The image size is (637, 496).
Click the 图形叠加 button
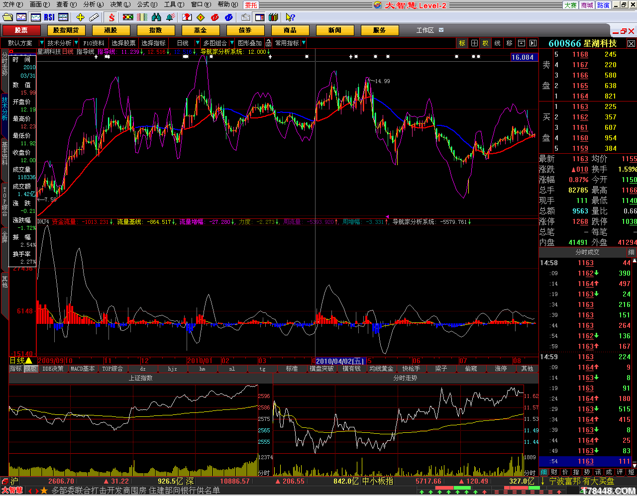tap(250, 43)
